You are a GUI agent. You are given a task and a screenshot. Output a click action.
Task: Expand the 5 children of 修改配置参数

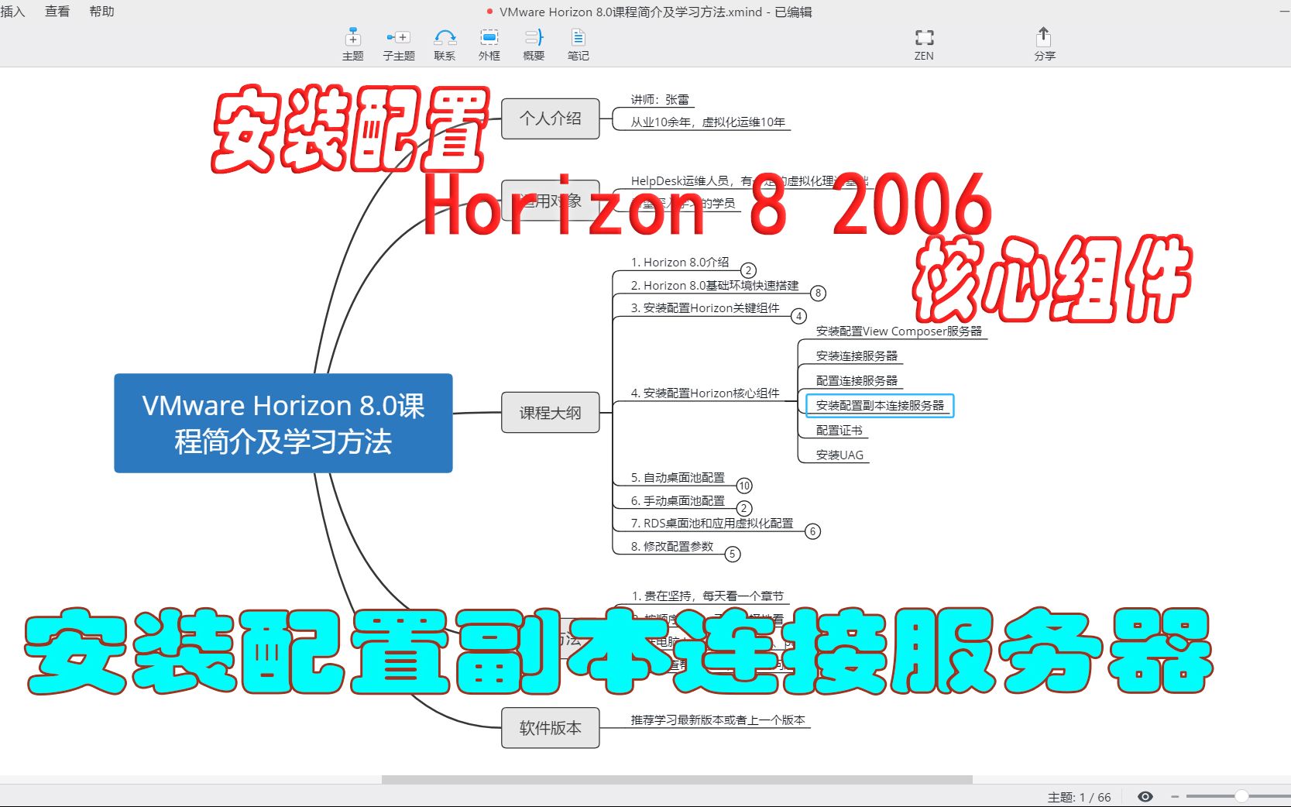pyautogui.click(x=733, y=554)
